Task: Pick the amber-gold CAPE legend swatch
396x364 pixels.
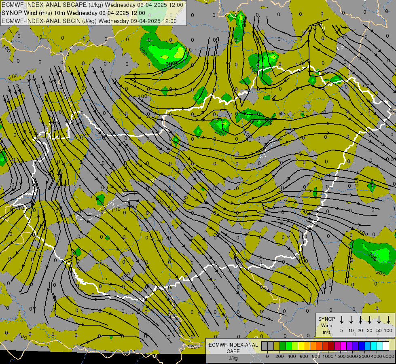Action: (307, 346)
